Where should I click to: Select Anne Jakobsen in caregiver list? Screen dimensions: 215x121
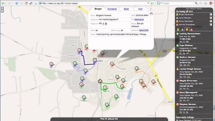click(x=186, y=21)
